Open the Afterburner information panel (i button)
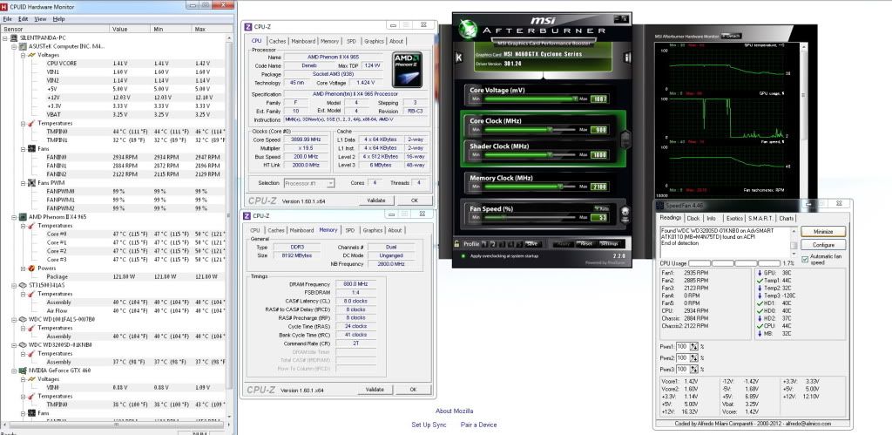892x435 pixels. point(627,58)
